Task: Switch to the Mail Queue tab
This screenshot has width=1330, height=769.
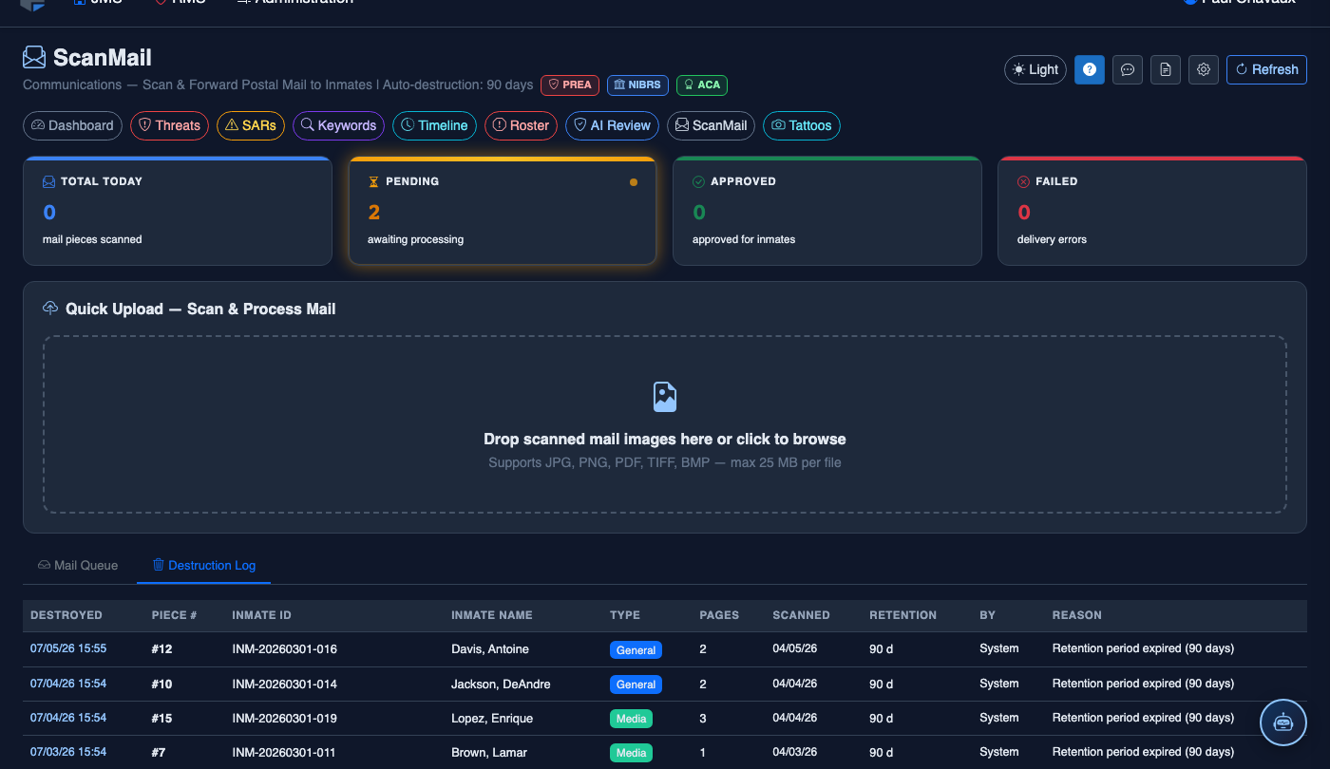Action: (x=78, y=565)
